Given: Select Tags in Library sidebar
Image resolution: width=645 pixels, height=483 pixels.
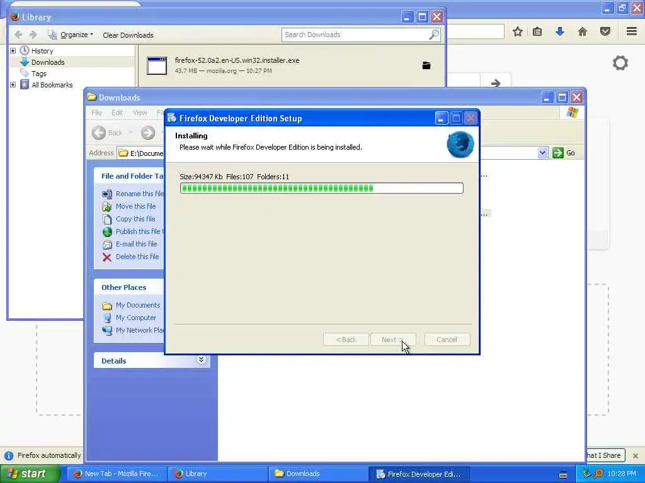Looking at the screenshot, I should (x=38, y=74).
